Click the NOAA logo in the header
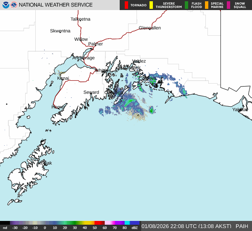Screen dimensions: 252x231 click(x=5, y=5)
